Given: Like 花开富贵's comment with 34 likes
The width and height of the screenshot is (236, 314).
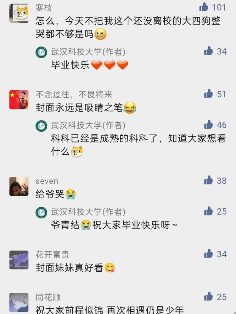Looking at the screenshot, I should coord(208,253).
